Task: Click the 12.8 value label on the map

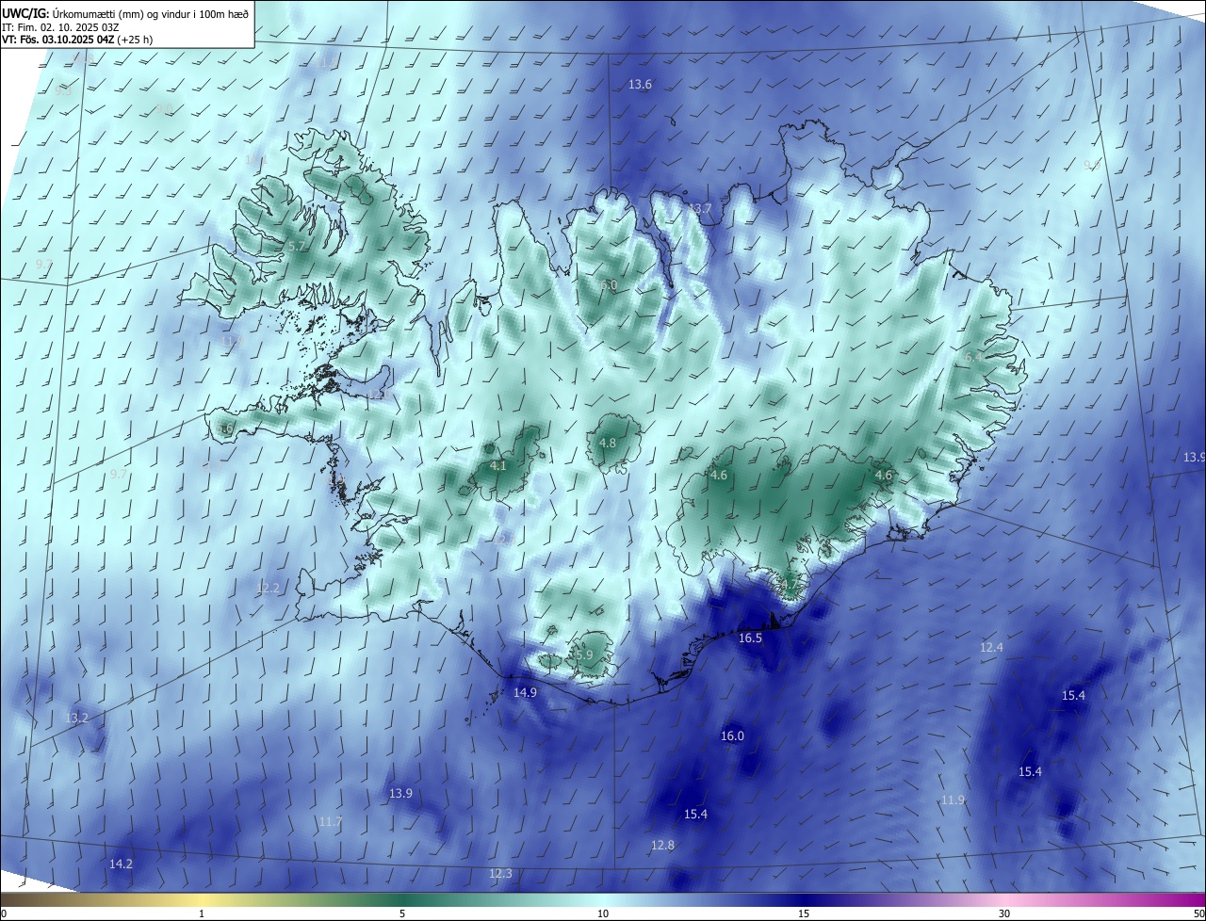Action: [662, 845]
